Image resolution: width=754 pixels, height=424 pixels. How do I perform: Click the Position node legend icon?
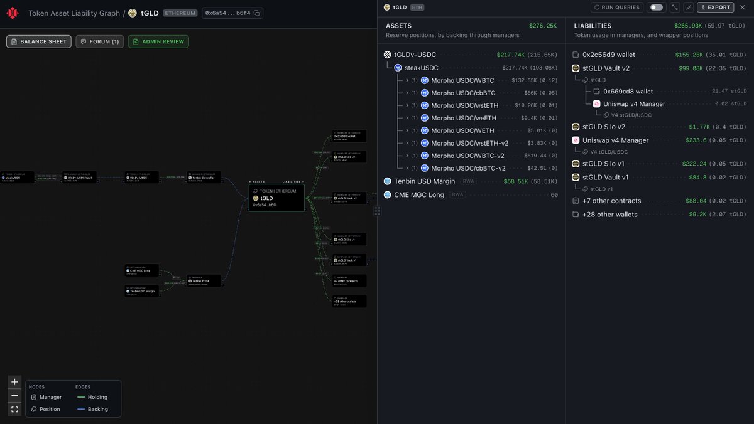[x=34, y=409]
